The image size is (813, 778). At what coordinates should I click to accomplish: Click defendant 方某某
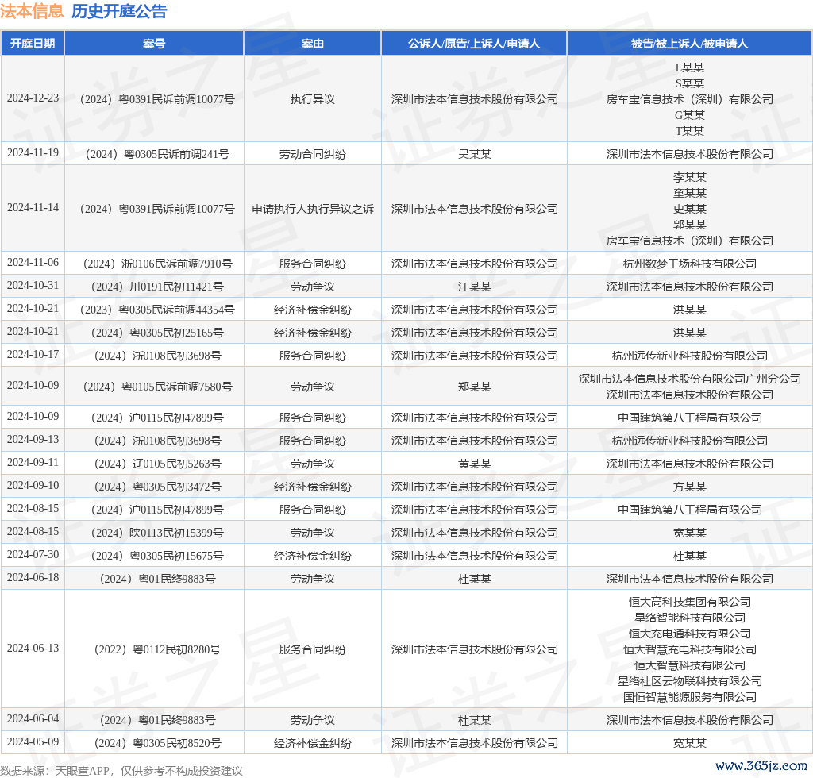(690, 487)
